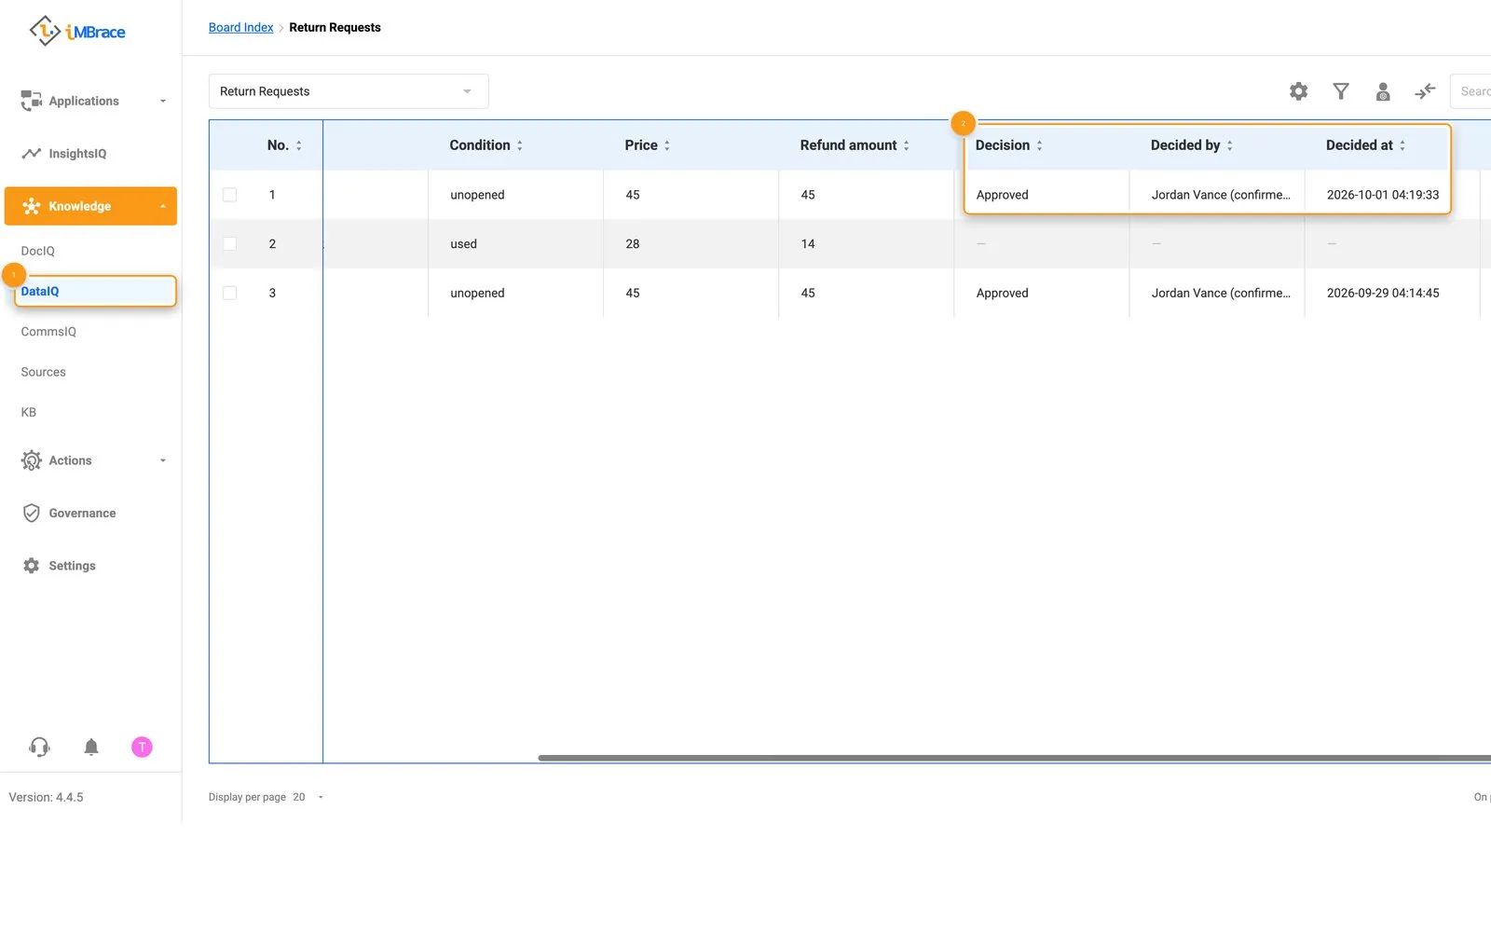Sort by Condition column arrows
The width and height of the screenshot is (1491, 947).
pos(520,145)
